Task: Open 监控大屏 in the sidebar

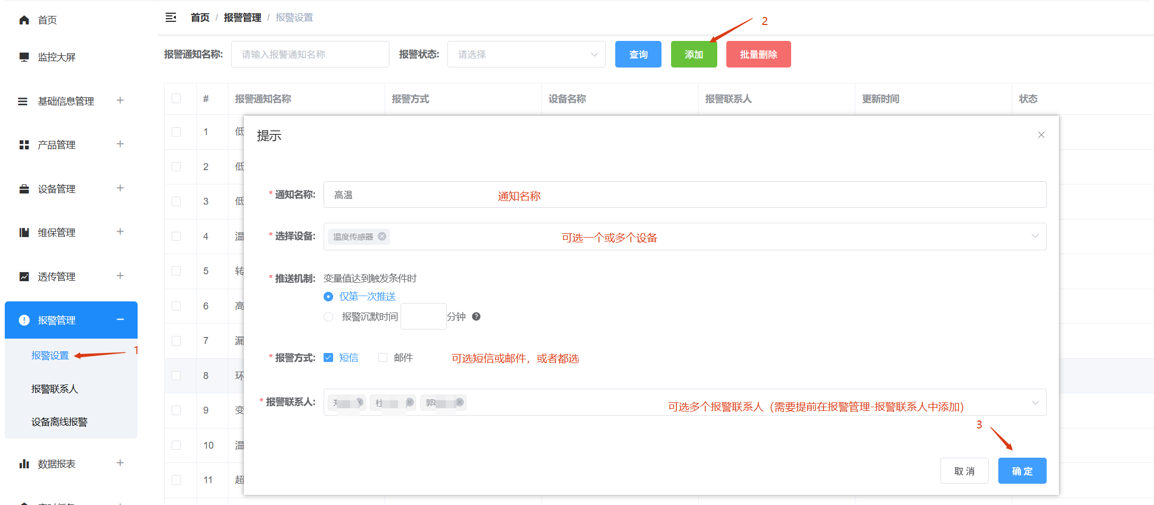Action: pos(56,57)
